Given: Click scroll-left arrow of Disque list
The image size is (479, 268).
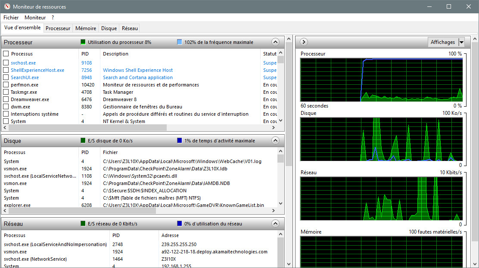Looking at the screenshot, I should pos(5,211).
